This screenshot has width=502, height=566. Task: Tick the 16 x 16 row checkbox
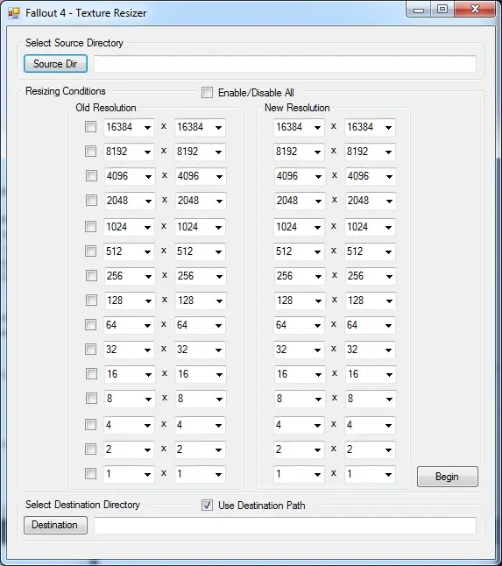pos(91,374)
